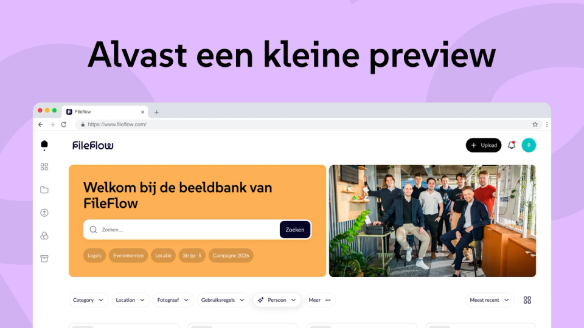Focus the Zoeken search input field
Image resolution: width=584 pixels, height=328 pixels.
(x=182, y=230)
